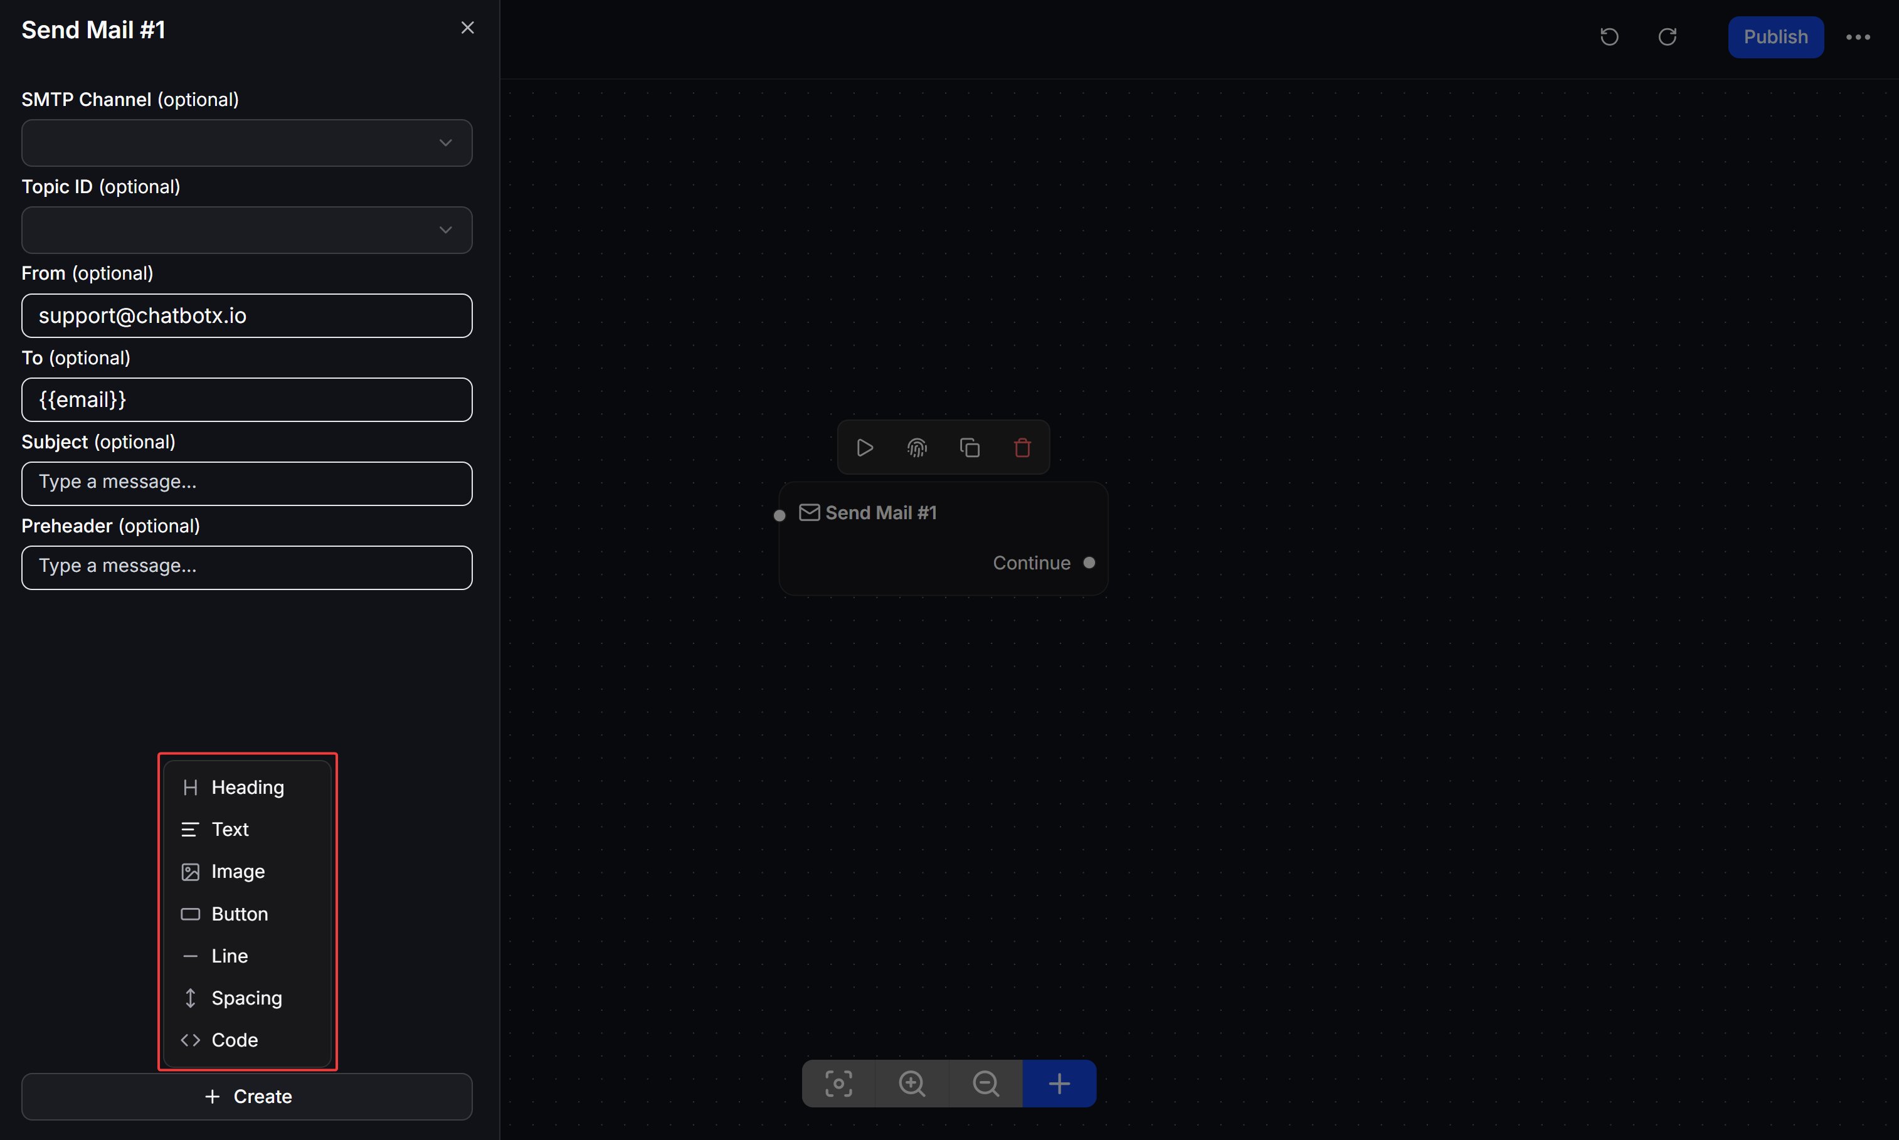Image resolution: width=1899 pixels, height=1140 pixels.
Task: Click the From email input field
Action: pyautogui.click(x=246, y=316)
